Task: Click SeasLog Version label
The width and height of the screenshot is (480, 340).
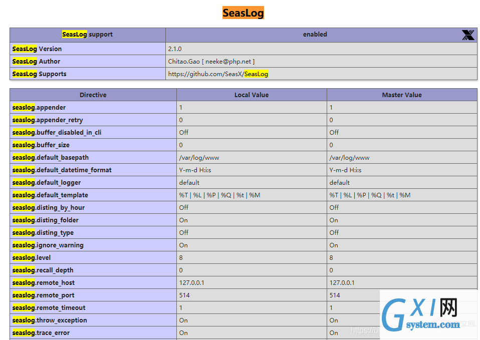Action: pos(37,49)
